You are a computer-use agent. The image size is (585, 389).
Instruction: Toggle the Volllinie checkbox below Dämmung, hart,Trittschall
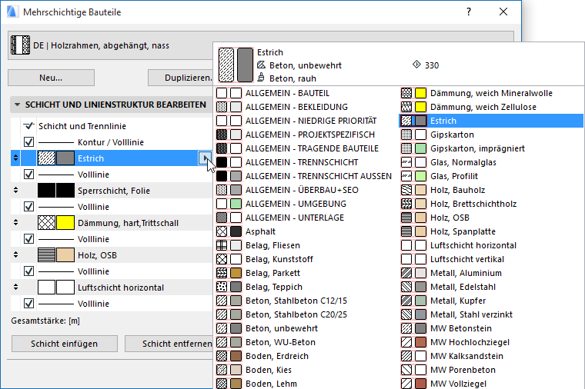coord(28,239)
